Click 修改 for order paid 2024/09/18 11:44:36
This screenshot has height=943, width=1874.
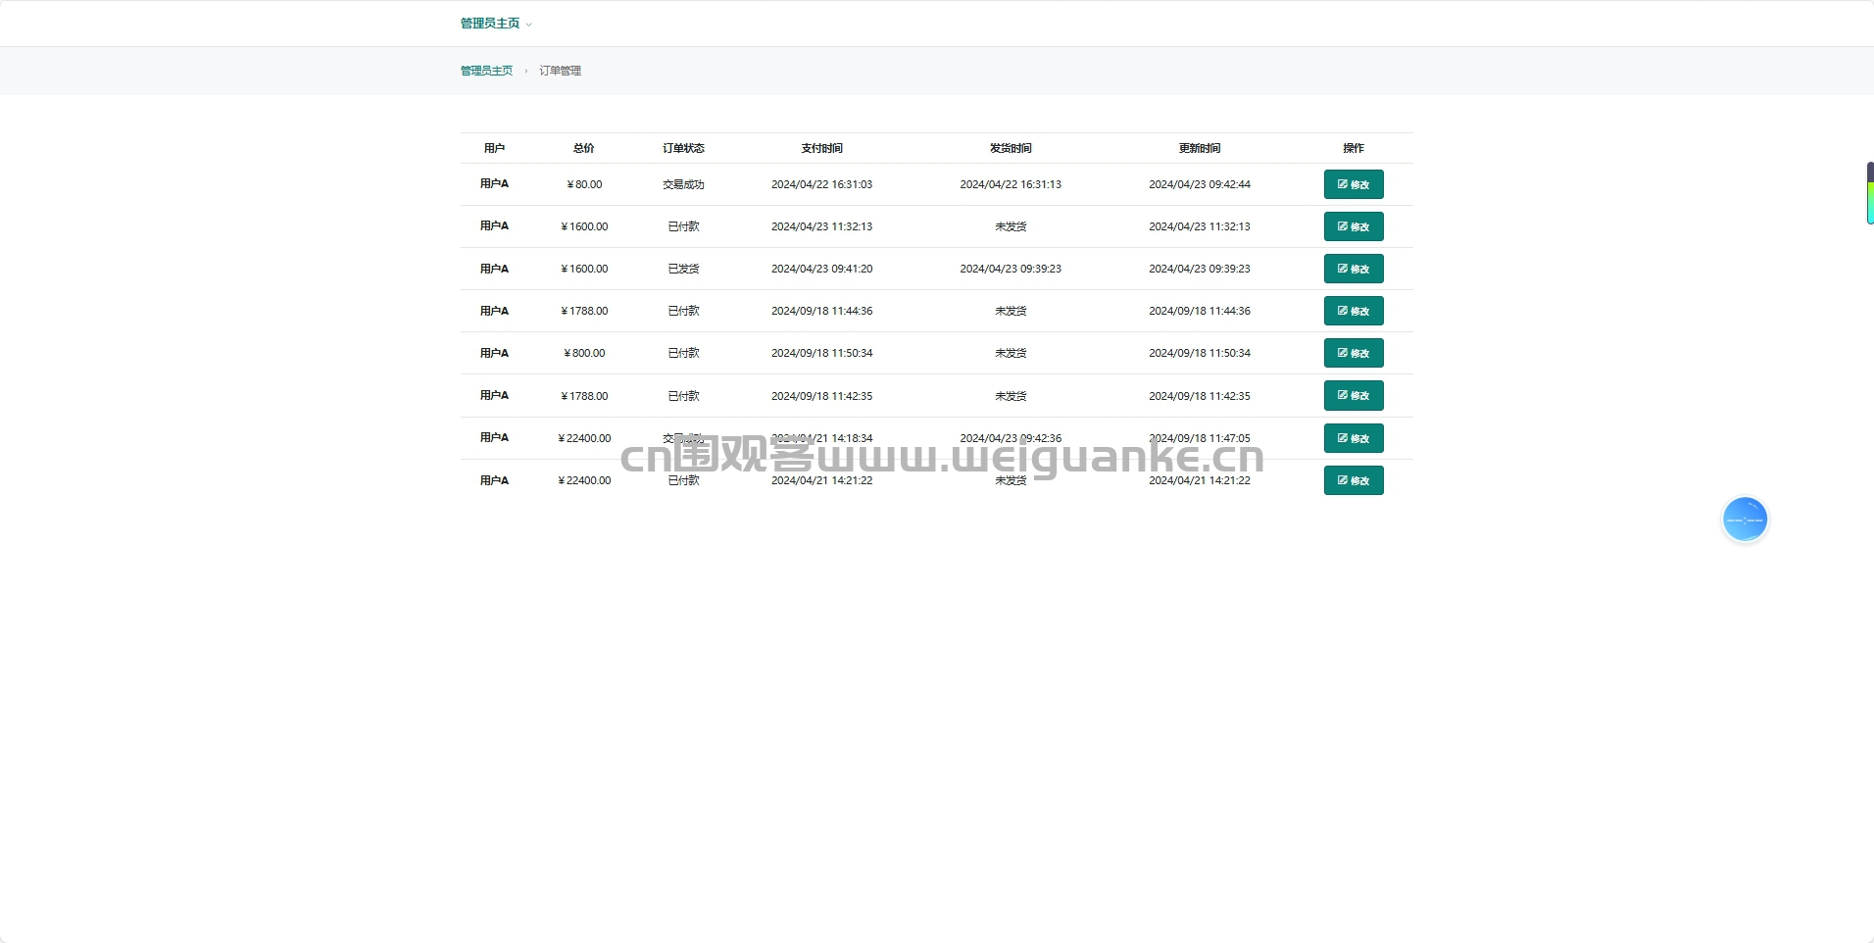click(x=1354, y=311)
